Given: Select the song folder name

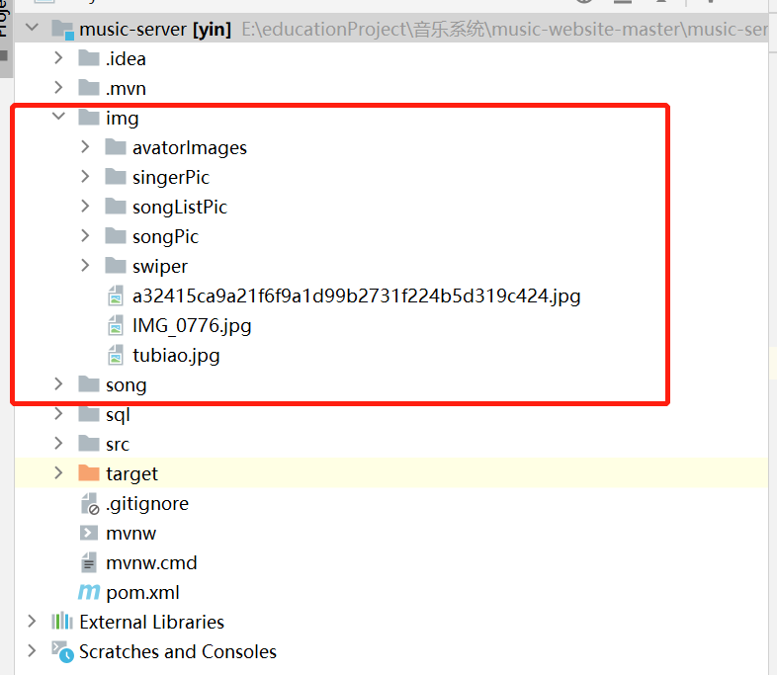Looking at the screenshot, I should point(126,385).
